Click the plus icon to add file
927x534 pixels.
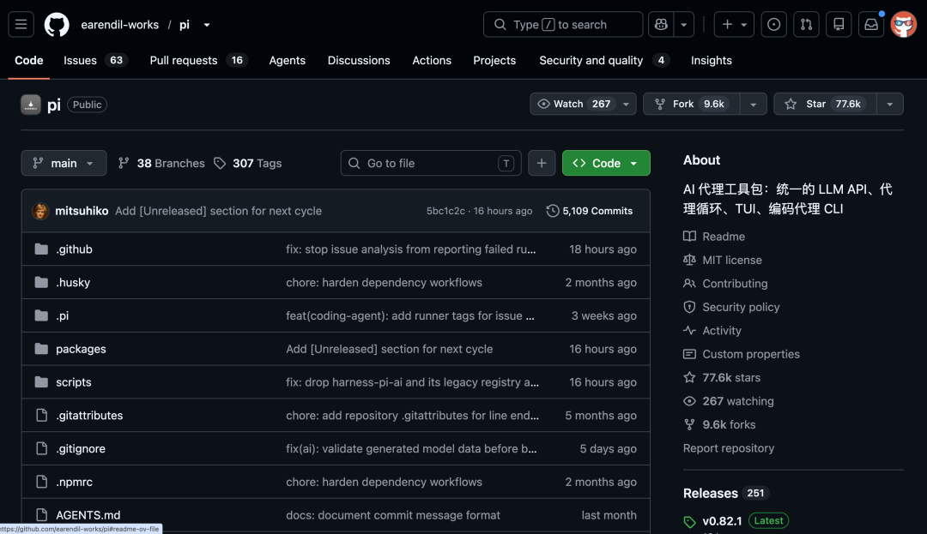542,163
